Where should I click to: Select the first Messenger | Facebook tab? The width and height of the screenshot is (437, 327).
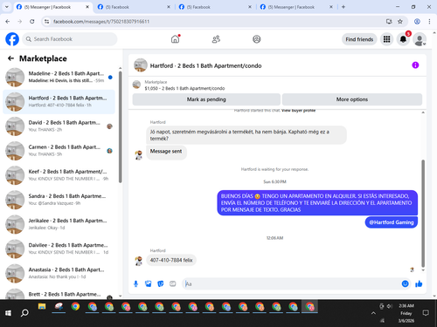52,7
